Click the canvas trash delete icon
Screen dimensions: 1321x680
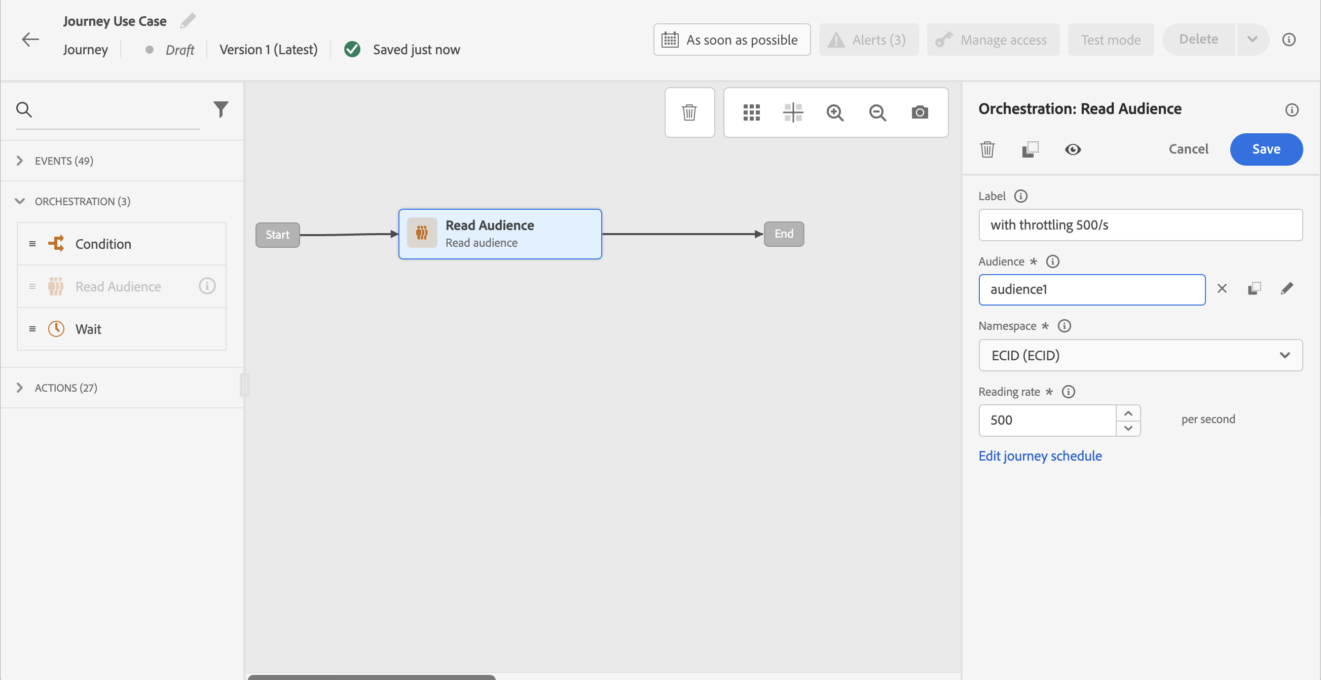click(689, 112)
